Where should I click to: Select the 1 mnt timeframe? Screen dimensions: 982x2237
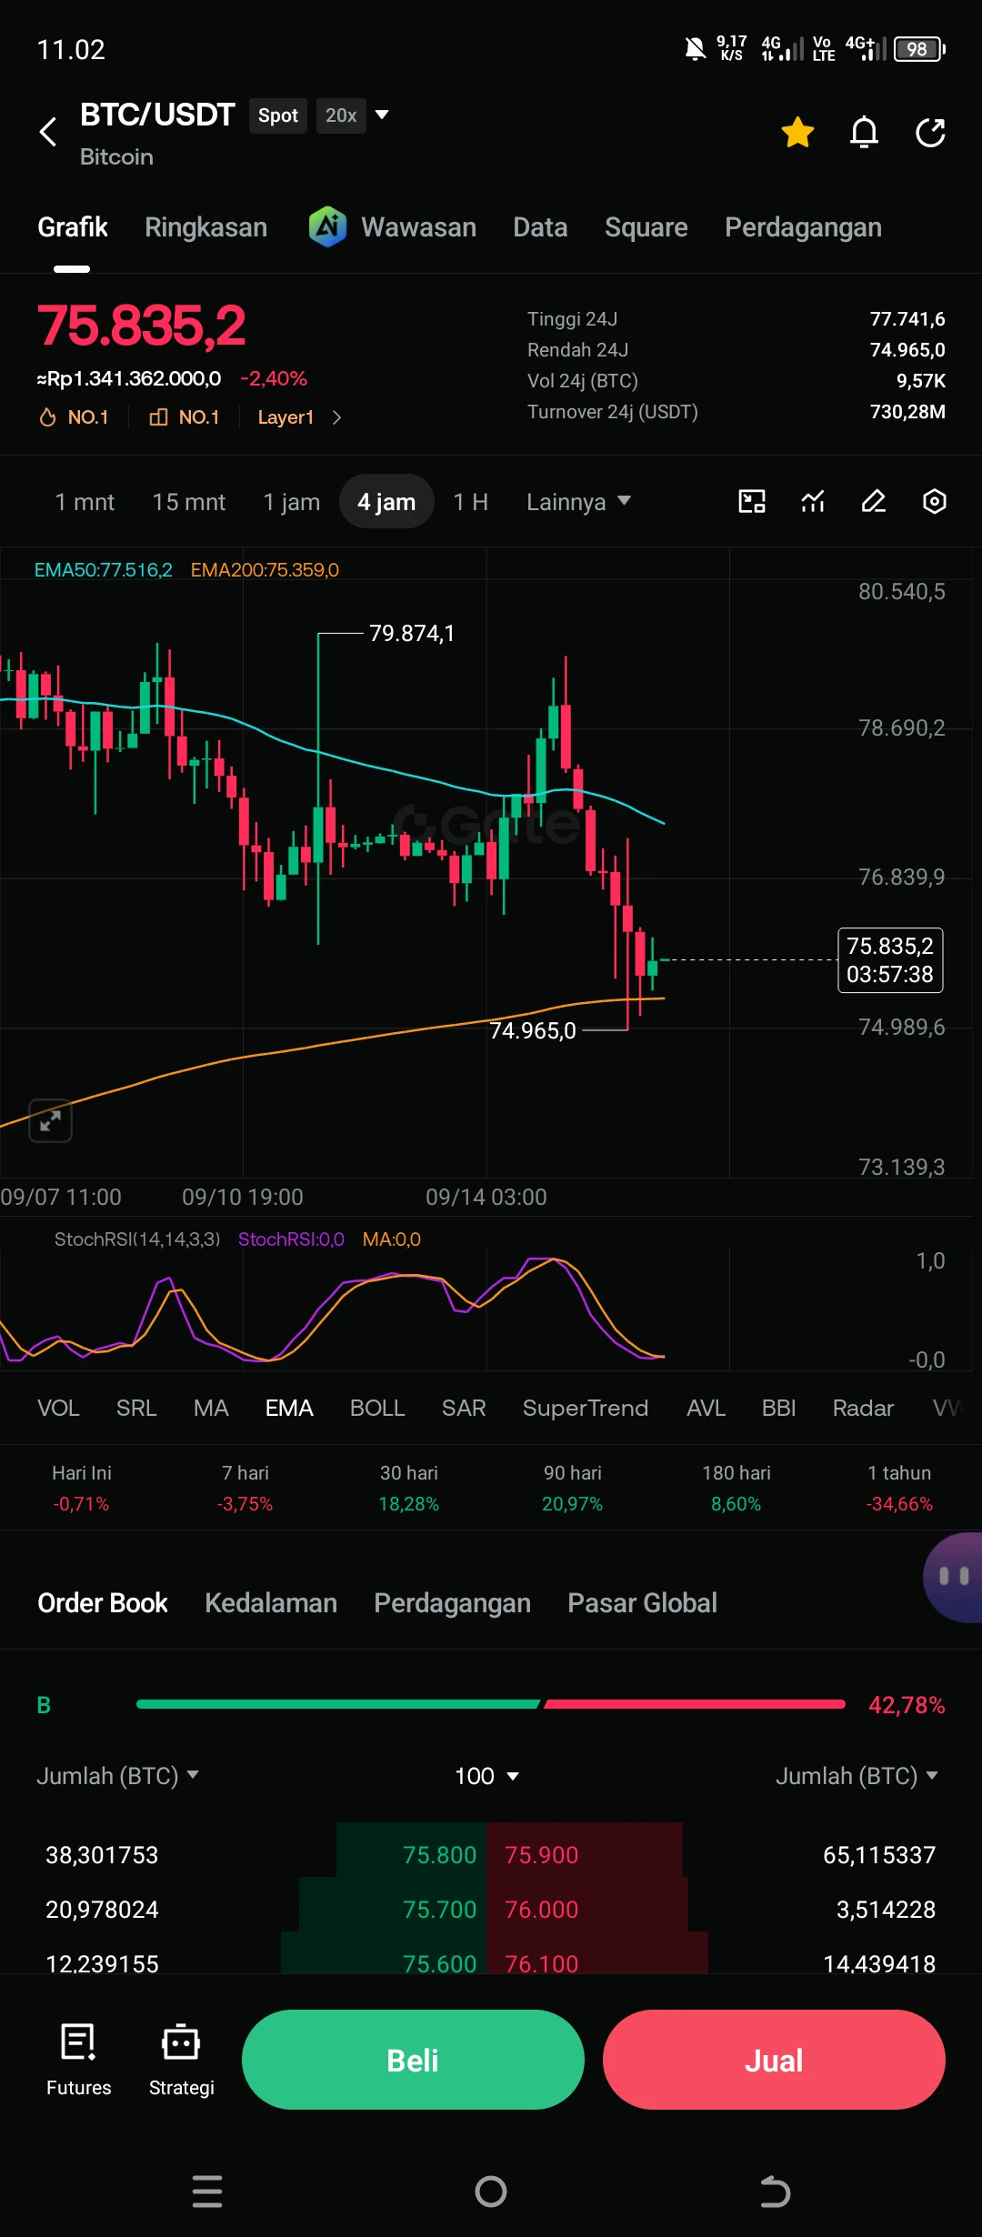coord(85,502)
